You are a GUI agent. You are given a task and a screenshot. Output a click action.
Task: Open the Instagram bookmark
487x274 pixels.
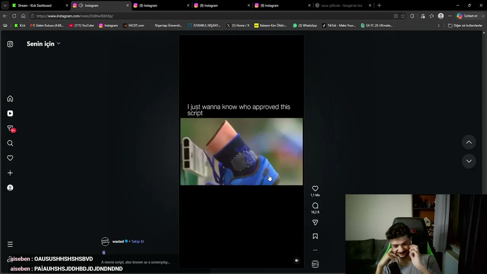point(108,25)
